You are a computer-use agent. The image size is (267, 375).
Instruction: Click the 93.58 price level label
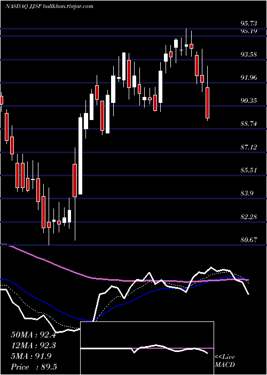[x=249, y=55]
